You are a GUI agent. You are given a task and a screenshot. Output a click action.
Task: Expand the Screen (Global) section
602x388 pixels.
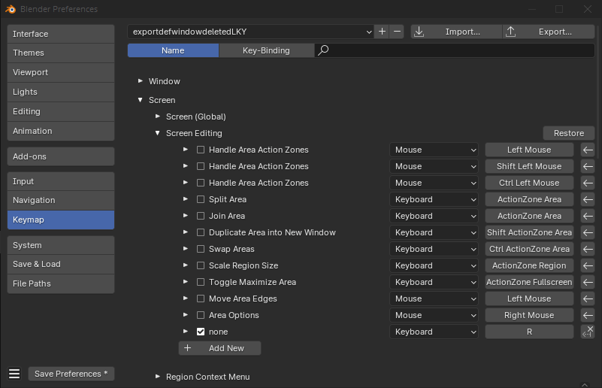click(x=157, y=117)
